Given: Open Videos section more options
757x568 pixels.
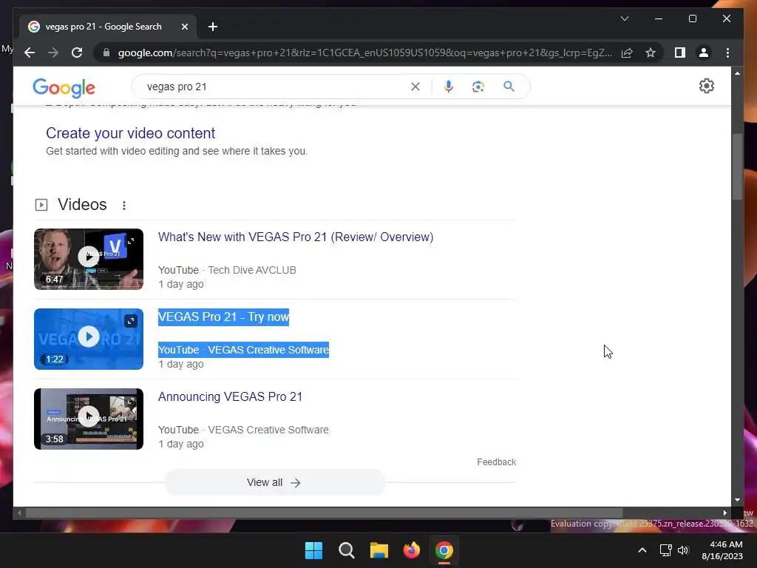Looking at the screenshot, I should point(124,206).
